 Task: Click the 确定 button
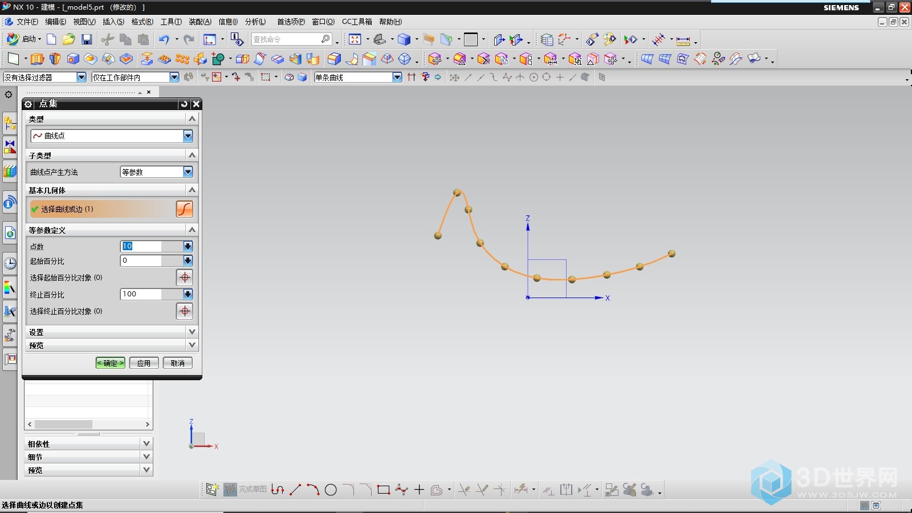pyautogui.click(x=111, y=363)
